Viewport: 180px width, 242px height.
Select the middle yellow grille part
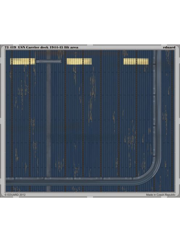pos(79,61)
